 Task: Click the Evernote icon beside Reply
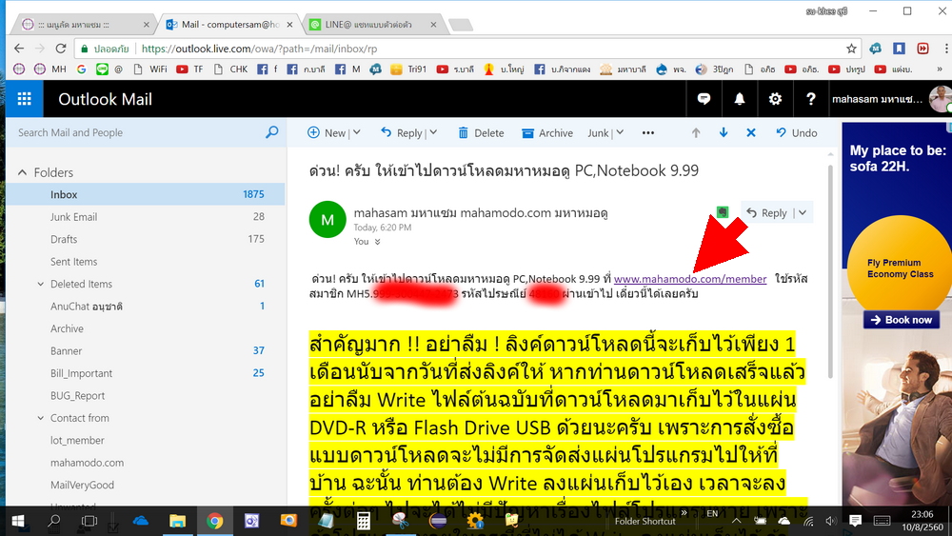[722, 212]
